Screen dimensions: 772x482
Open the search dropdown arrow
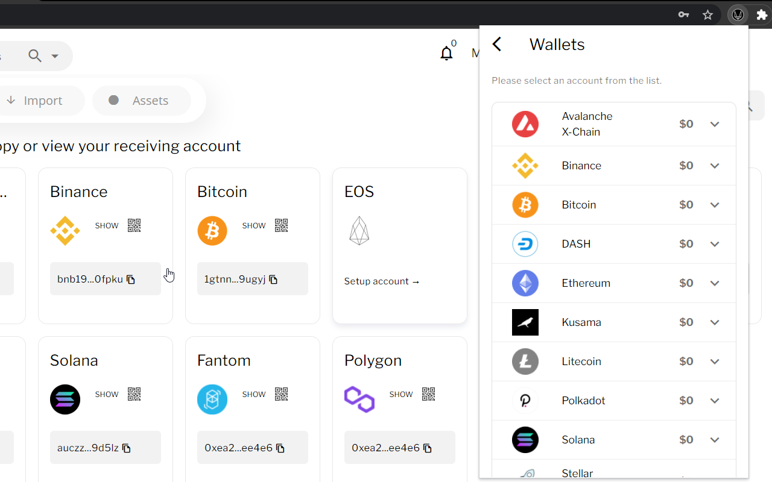(55, 56)
